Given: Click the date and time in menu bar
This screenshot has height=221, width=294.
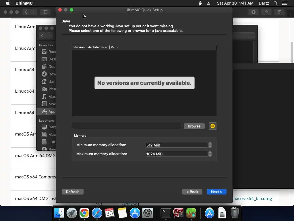Looking at the screenshot, I should tap(235, 3).
